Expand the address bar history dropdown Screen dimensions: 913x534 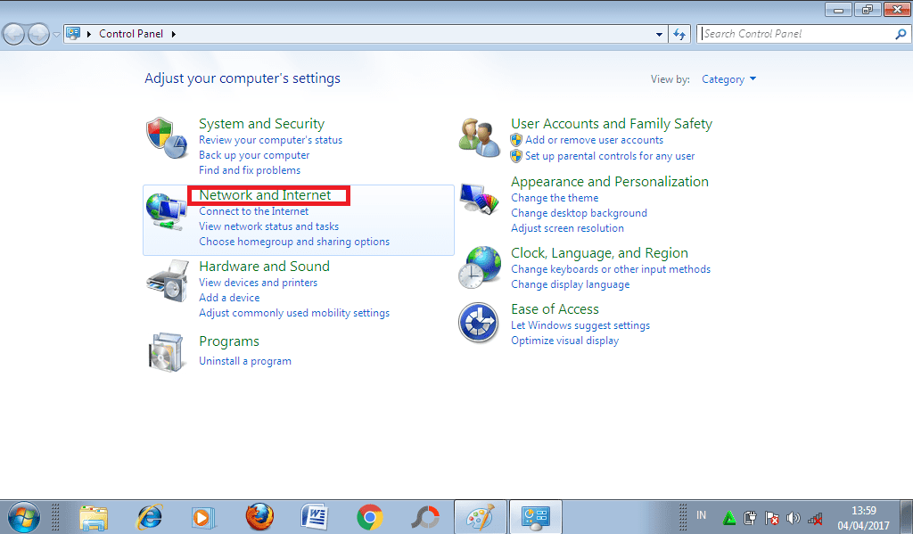pyautogui.click(x=659, y=35)
